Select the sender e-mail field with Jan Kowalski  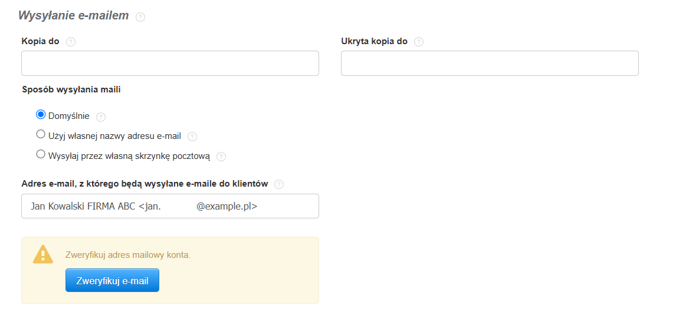[170, 206]
